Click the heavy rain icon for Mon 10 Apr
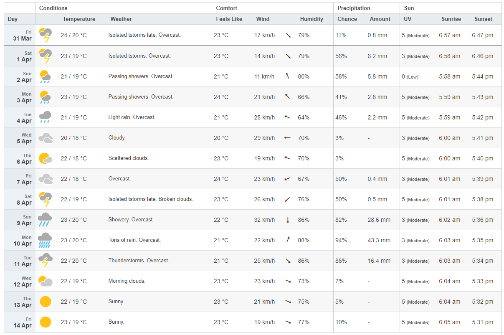The image size is (504, 335). [45, 240]
